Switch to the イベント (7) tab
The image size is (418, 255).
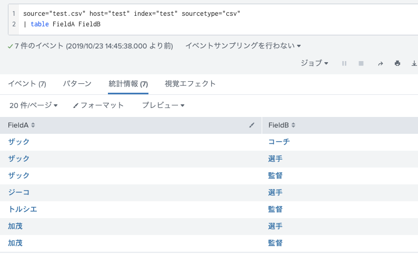click(27, 84)
